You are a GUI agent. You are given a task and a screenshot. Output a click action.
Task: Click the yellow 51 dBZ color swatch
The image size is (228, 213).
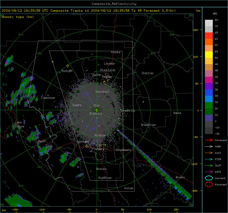209,55
